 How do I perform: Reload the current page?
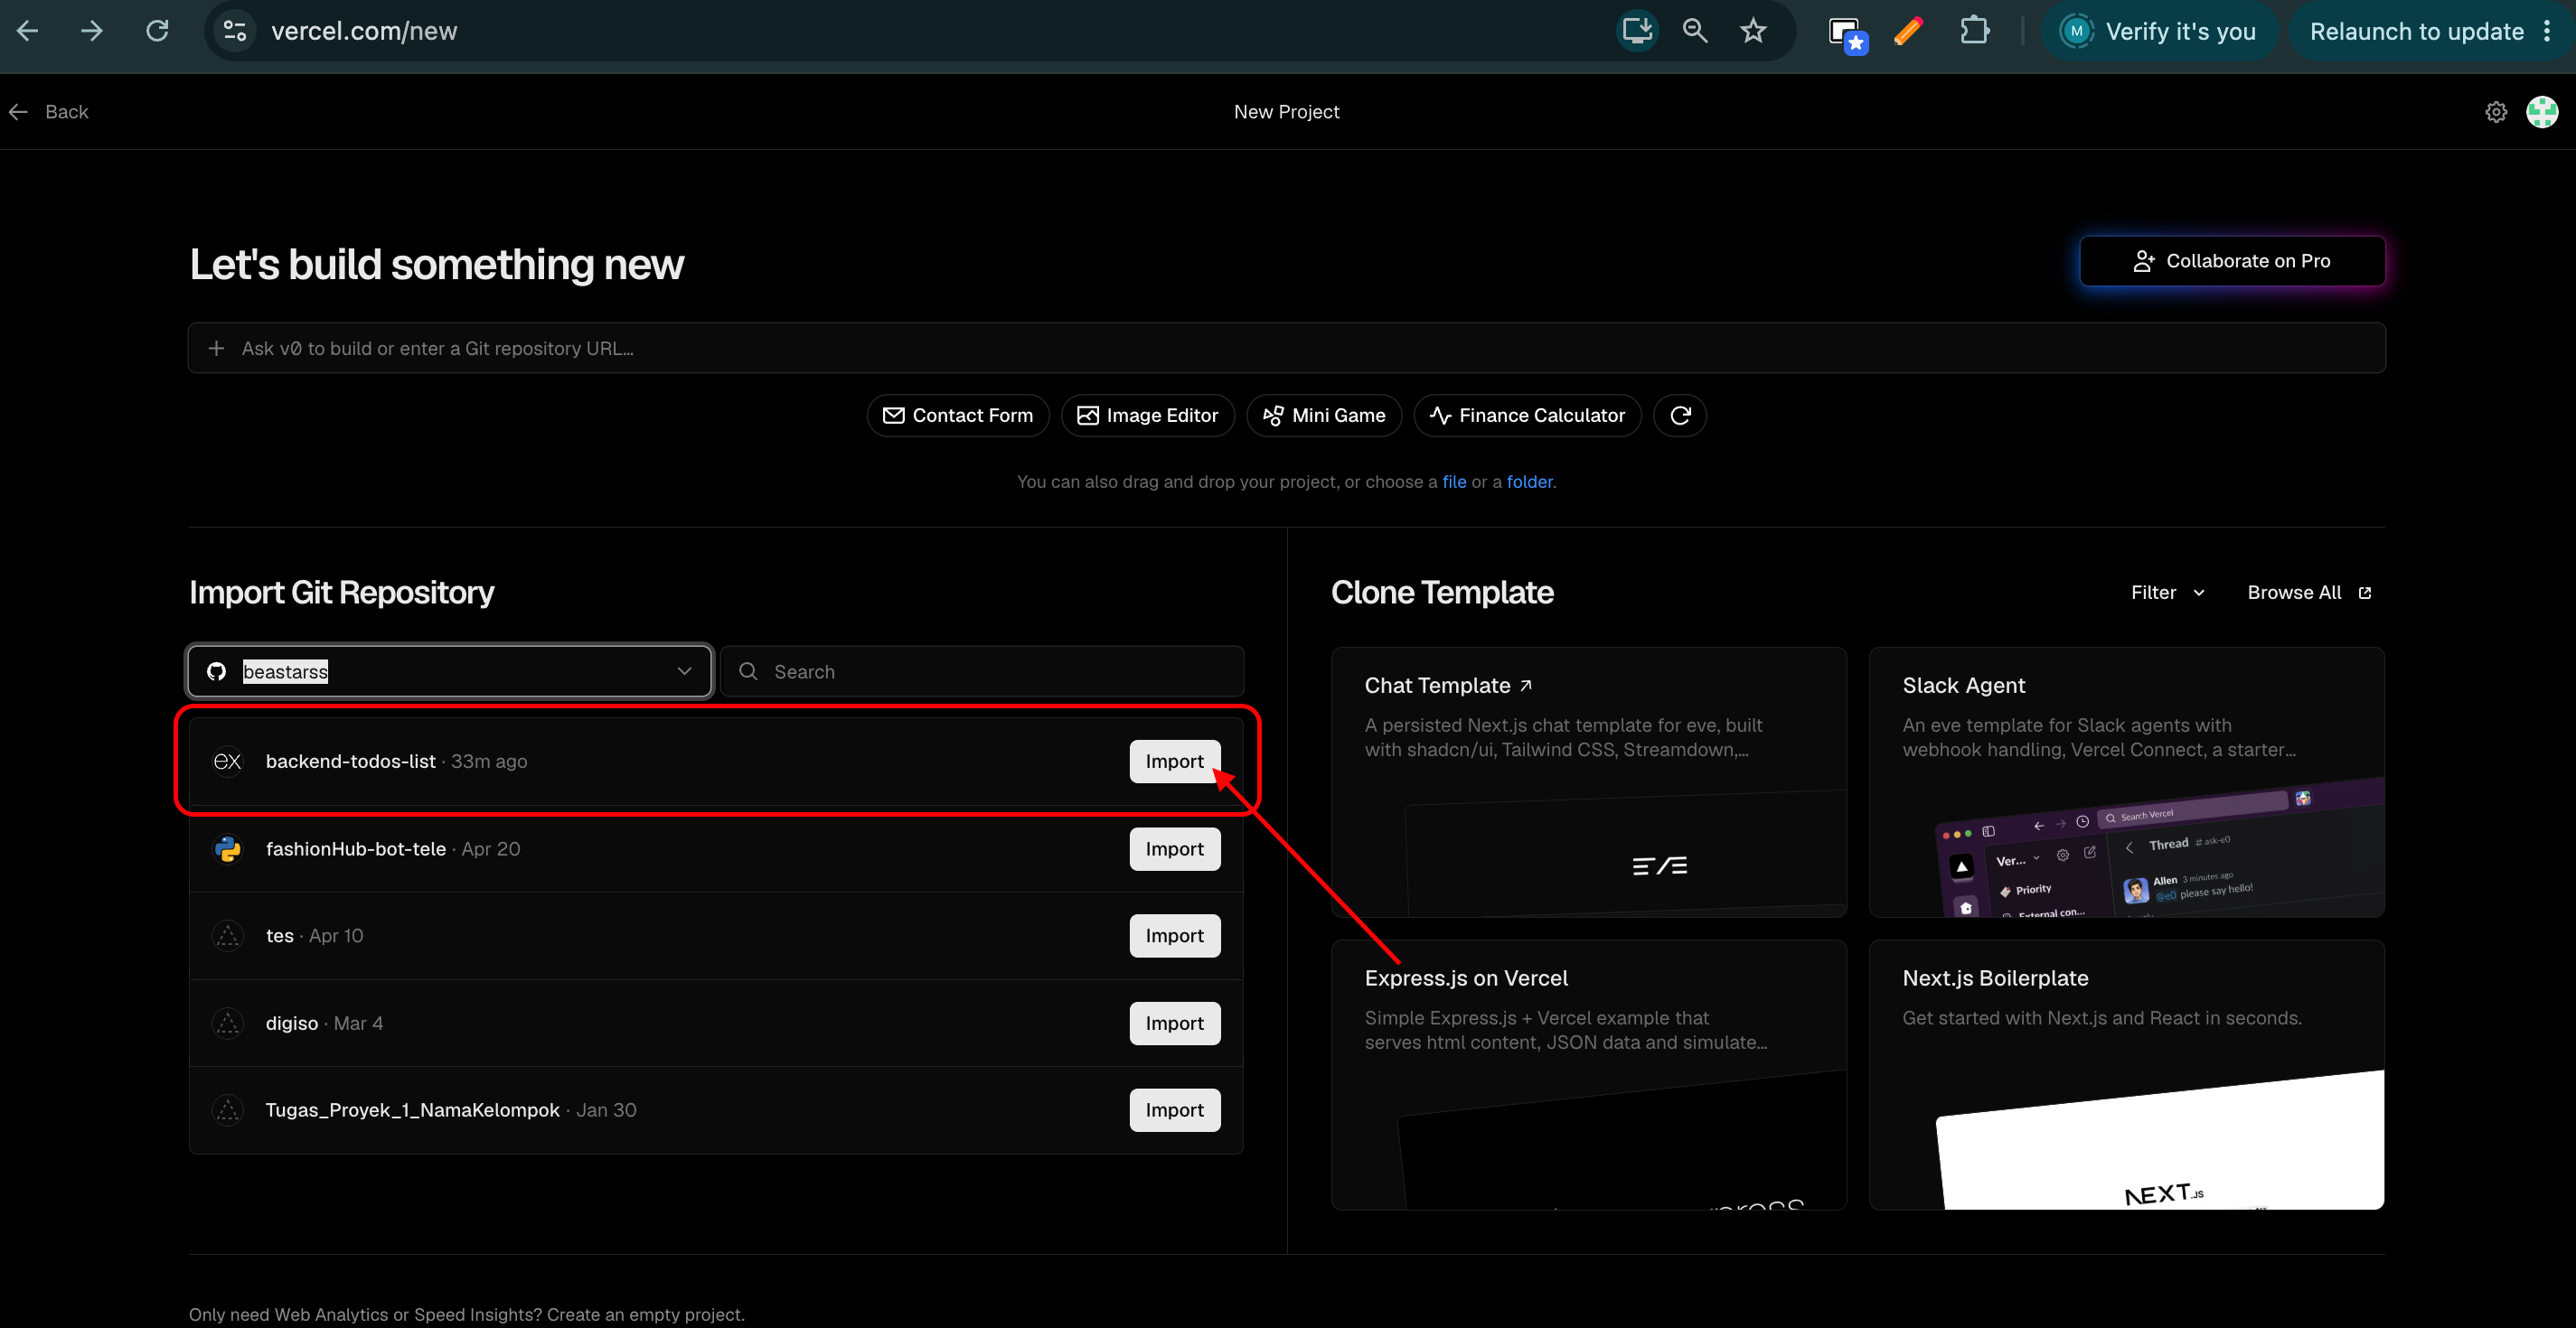157,31
